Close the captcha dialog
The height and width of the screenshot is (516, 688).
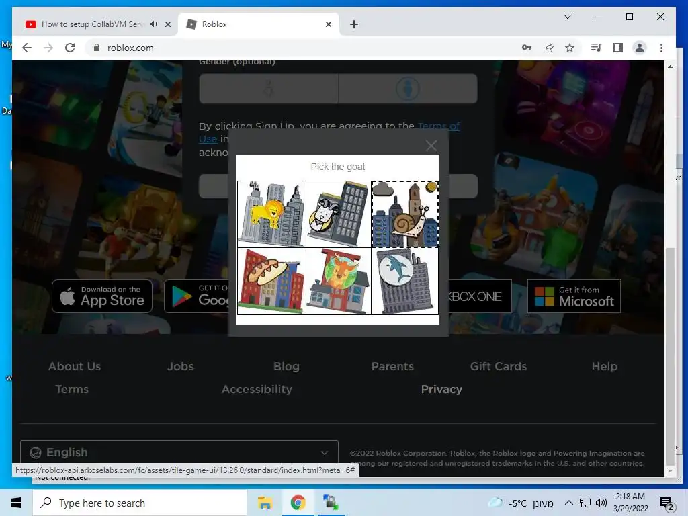tap(431, 146)
